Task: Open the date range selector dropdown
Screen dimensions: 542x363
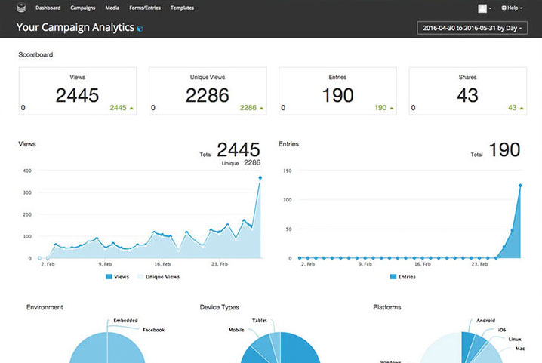Action: pos(473,28)
